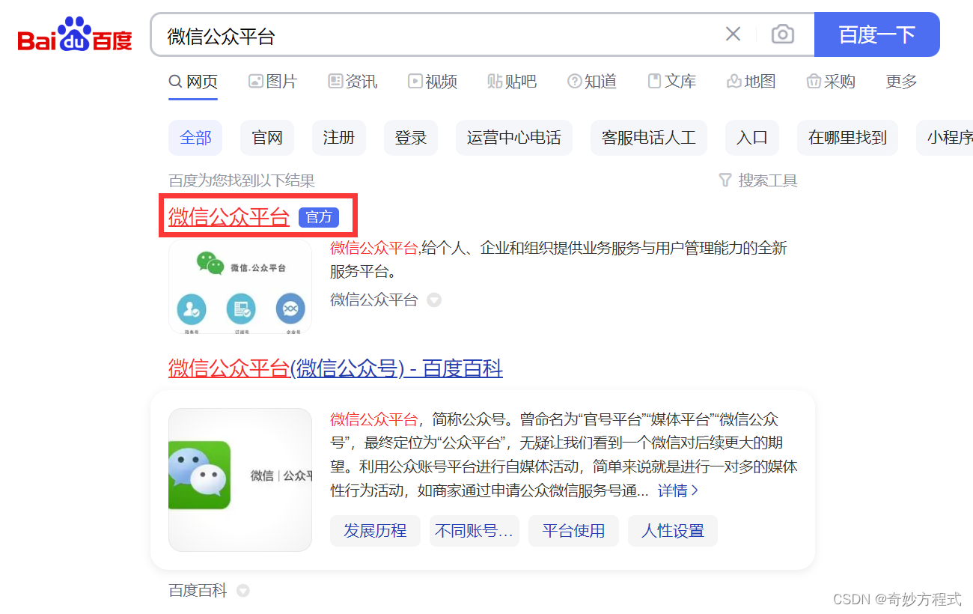The image size is (973, 614).
Task: Select the 在哪里找到 filter chip
Action: [847, 138]
